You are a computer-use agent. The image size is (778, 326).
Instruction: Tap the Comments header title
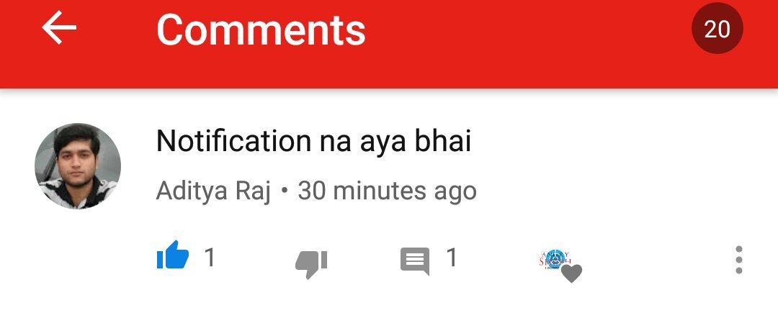pos(261,30)
